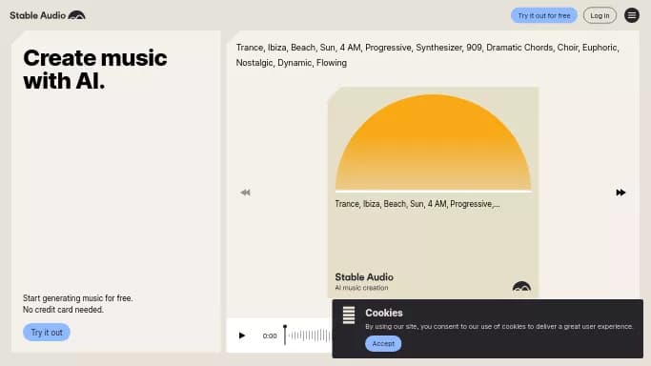
Task: Click the 0:00 playback time
Action: [x=270, y=335]
